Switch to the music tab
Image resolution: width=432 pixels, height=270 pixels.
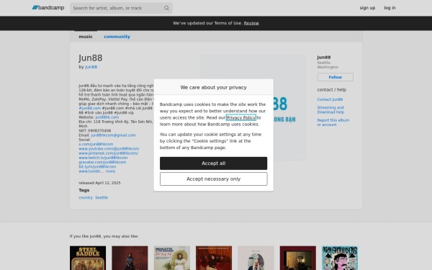[x=86, y=37]
